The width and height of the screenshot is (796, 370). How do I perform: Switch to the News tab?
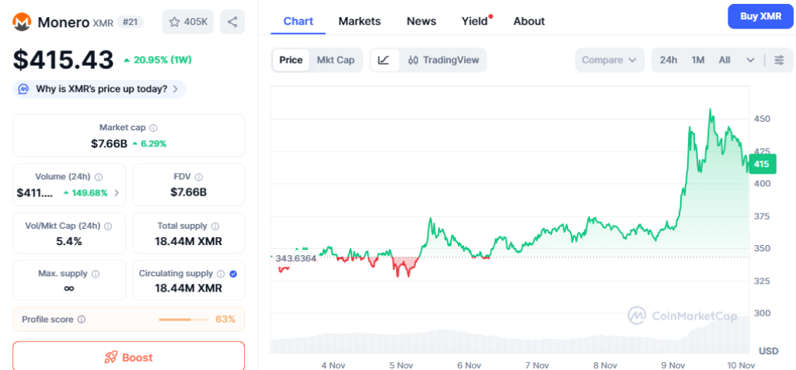pyautogui.click(x=421, y=21)
